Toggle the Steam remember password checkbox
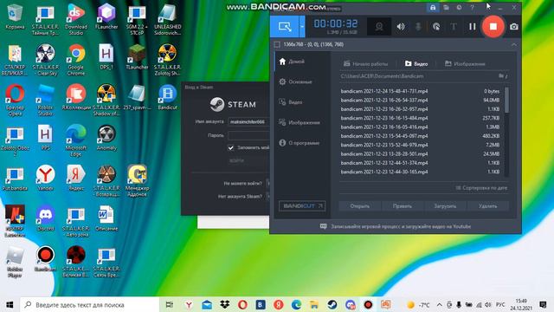 [x=231, y=148]
